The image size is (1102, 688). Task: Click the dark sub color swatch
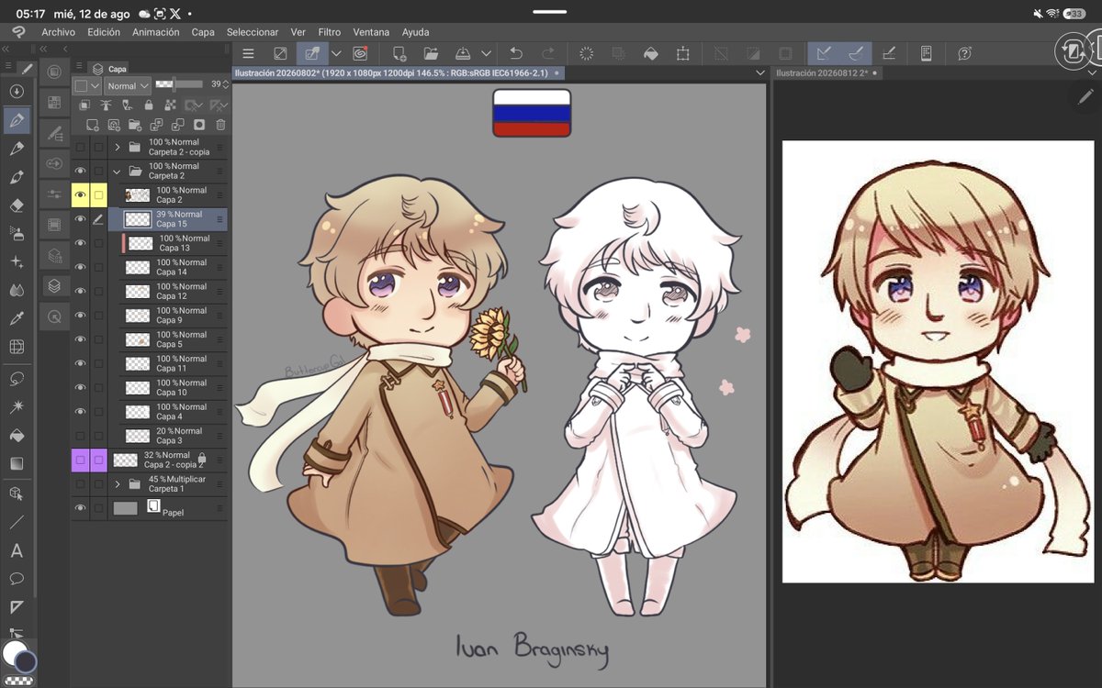click(x=26, y=661)
